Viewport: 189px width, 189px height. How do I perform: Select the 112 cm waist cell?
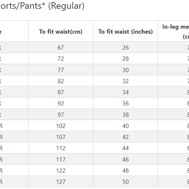pos(61,148)
